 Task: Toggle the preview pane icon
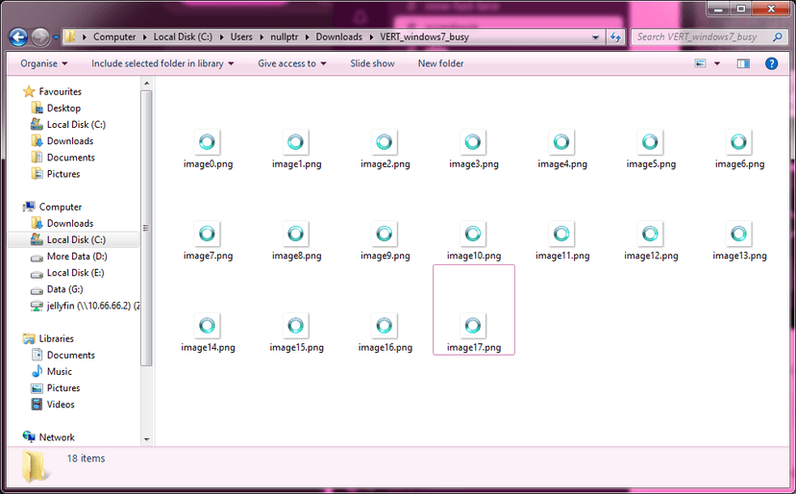[743, 63]
